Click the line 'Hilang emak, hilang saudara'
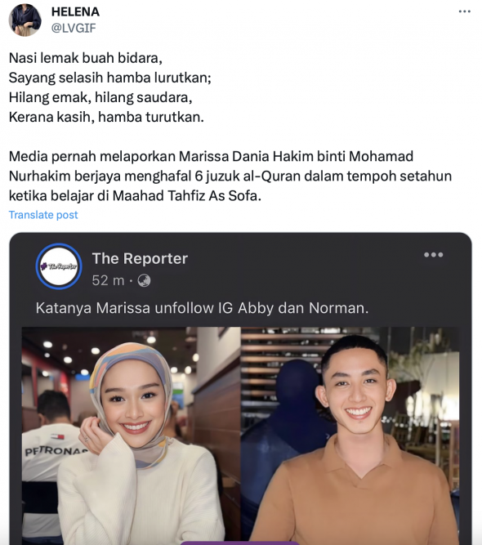This screenshot has width=482, height=545. coord(100,98)
